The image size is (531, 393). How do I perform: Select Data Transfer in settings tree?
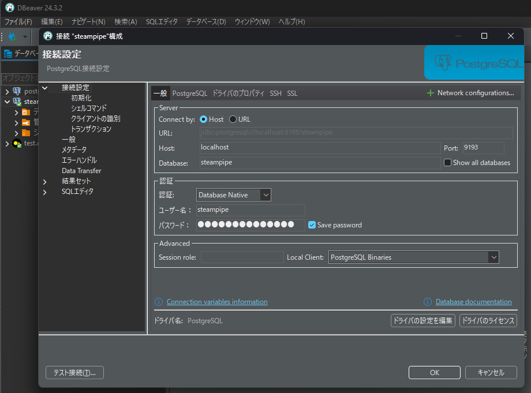(81, 171)
